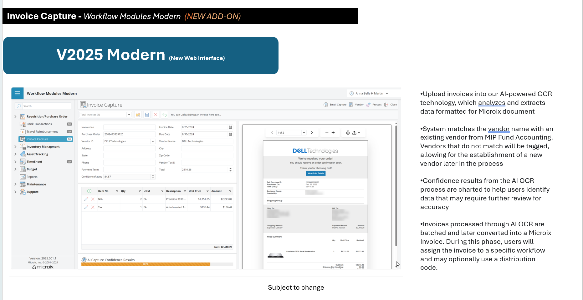The height and width of the screenshot is (300, 583).
Task: Click the Email Capture toolbar button
Action: tap(335, 105)
